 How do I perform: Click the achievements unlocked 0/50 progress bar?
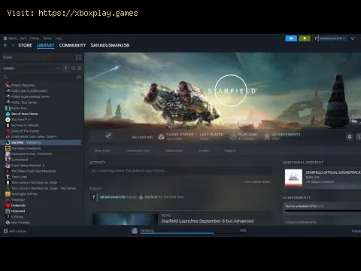[323, 211]
